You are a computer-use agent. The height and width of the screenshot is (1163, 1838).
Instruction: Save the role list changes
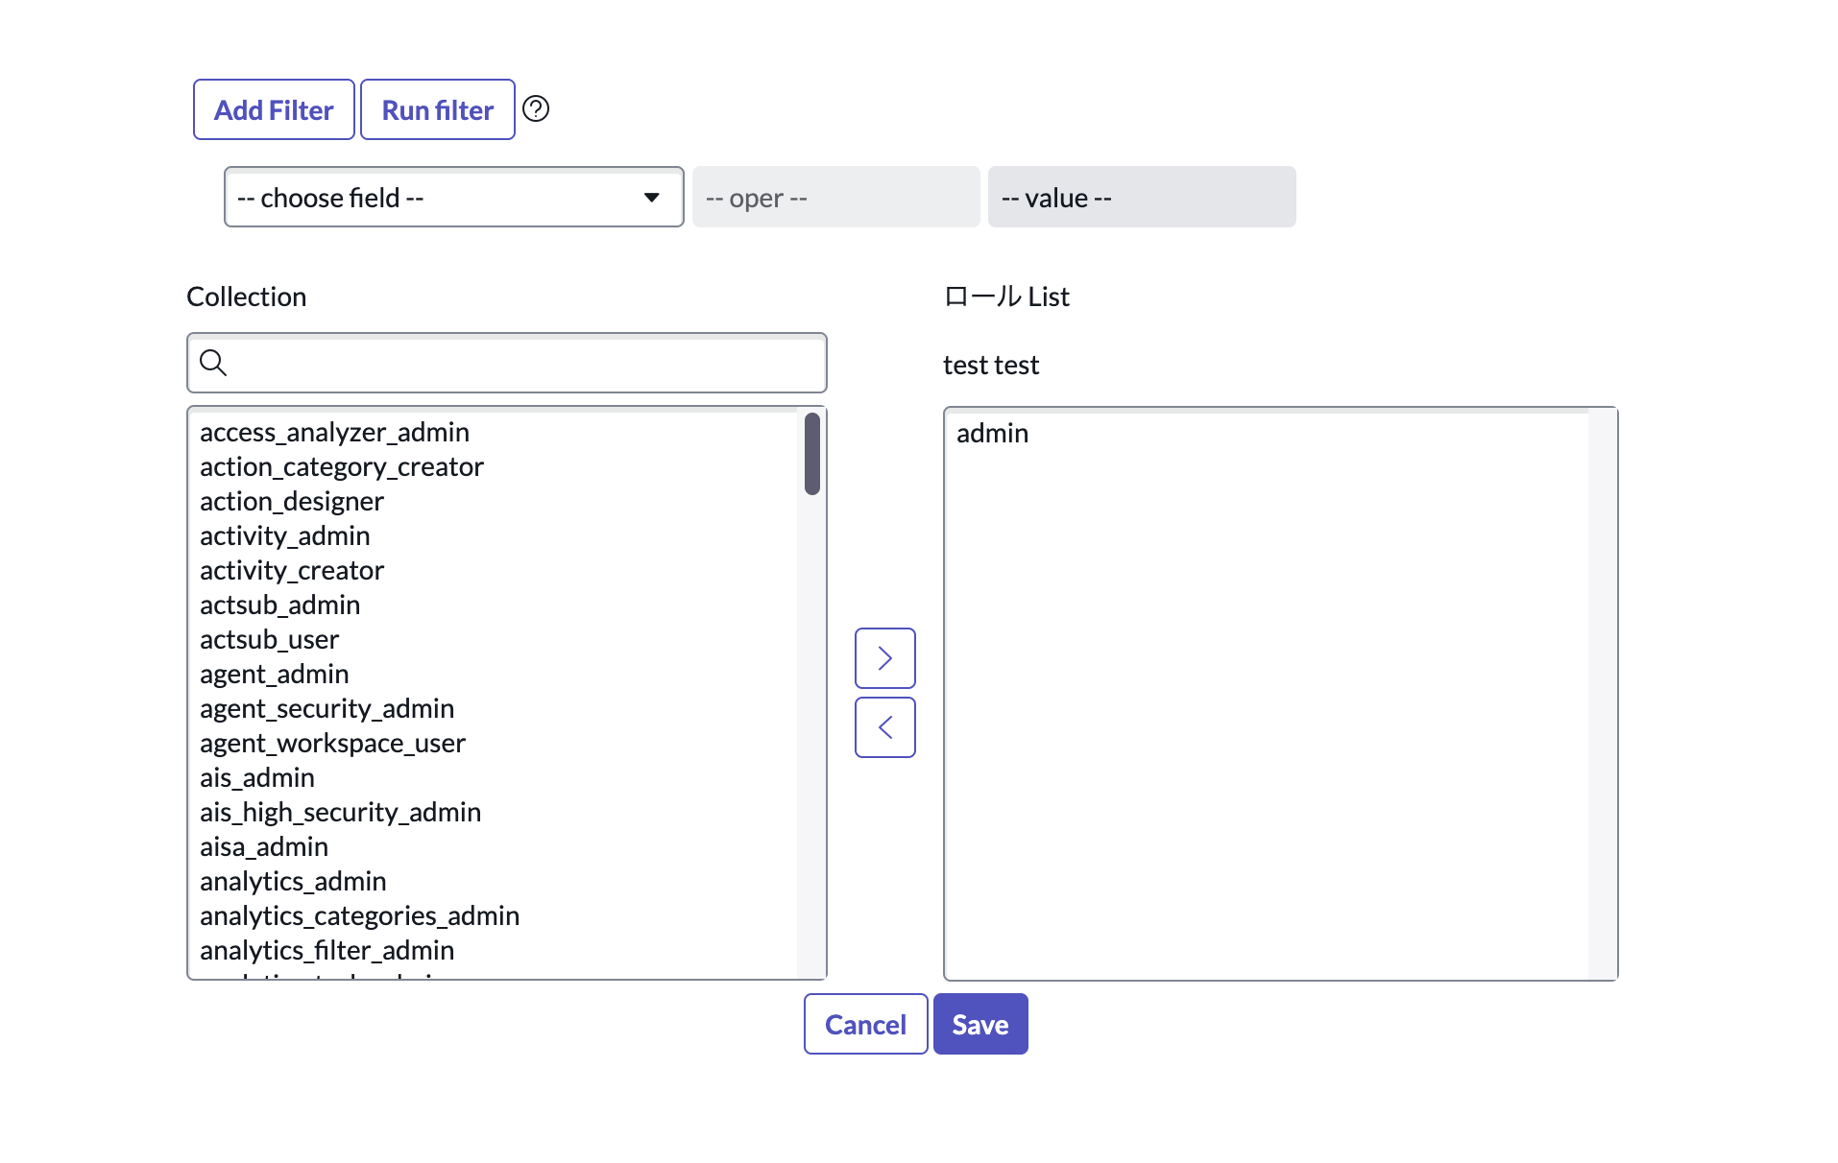coord(979,1025)
